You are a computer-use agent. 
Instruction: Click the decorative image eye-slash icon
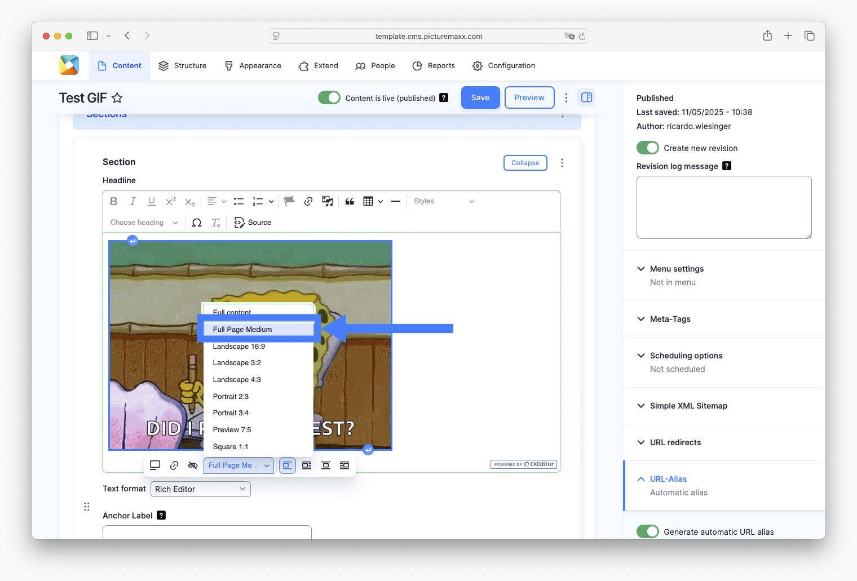pos(193,465)
